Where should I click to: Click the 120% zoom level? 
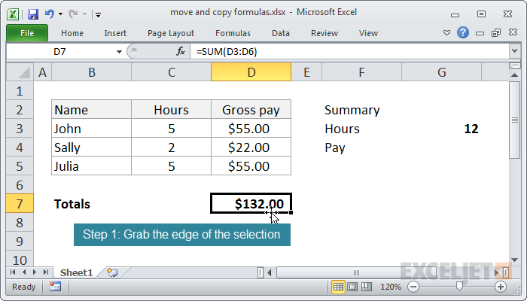[x=391, y=287]
